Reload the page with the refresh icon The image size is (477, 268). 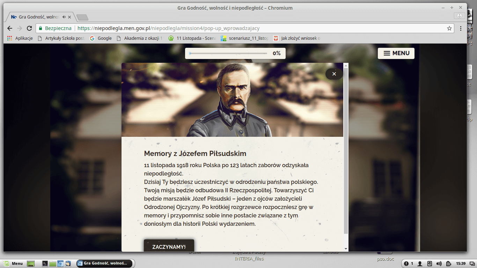click(x=29, y=28)
